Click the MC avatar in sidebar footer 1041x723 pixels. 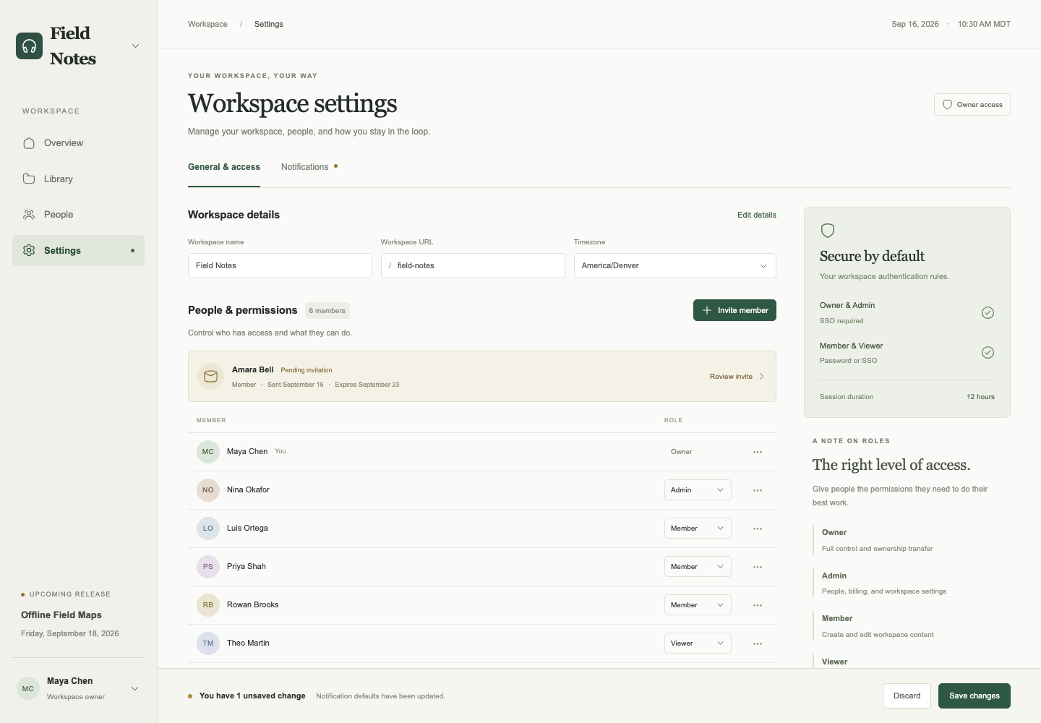pyautogui.click(x=28, y=689)
